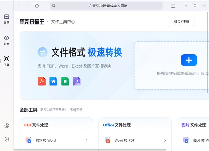
Task: Click 登录/注册 login button
Action: (x=181, y=21)
